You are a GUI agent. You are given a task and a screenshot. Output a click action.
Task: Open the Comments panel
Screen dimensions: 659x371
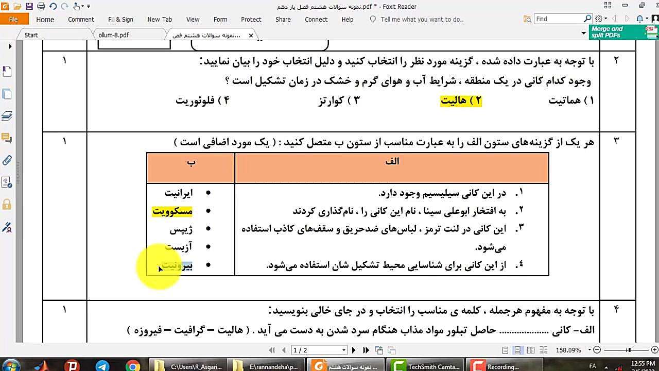[x=7, y=137]
